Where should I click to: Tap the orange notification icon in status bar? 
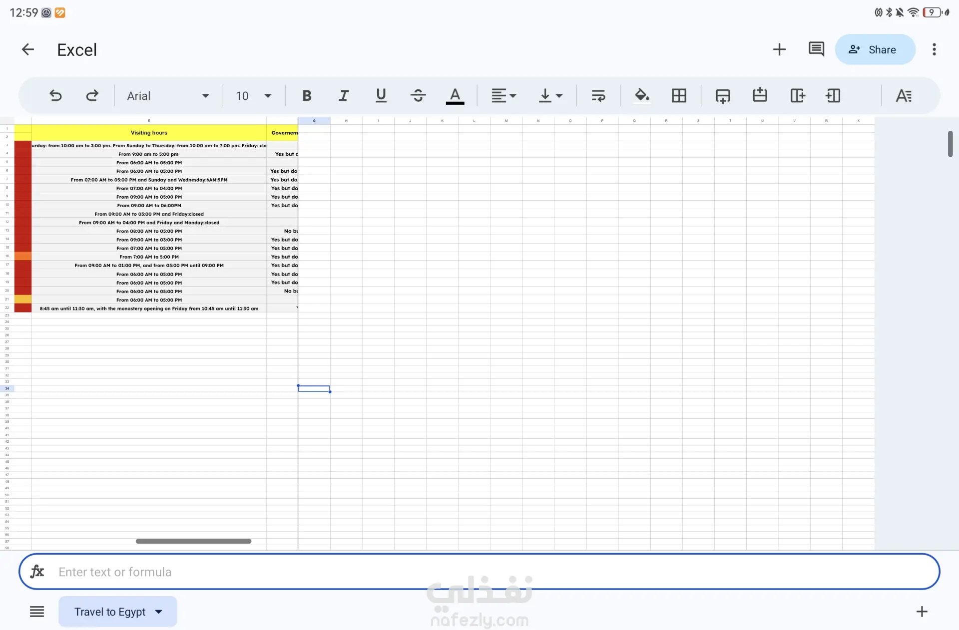[60, 12]
